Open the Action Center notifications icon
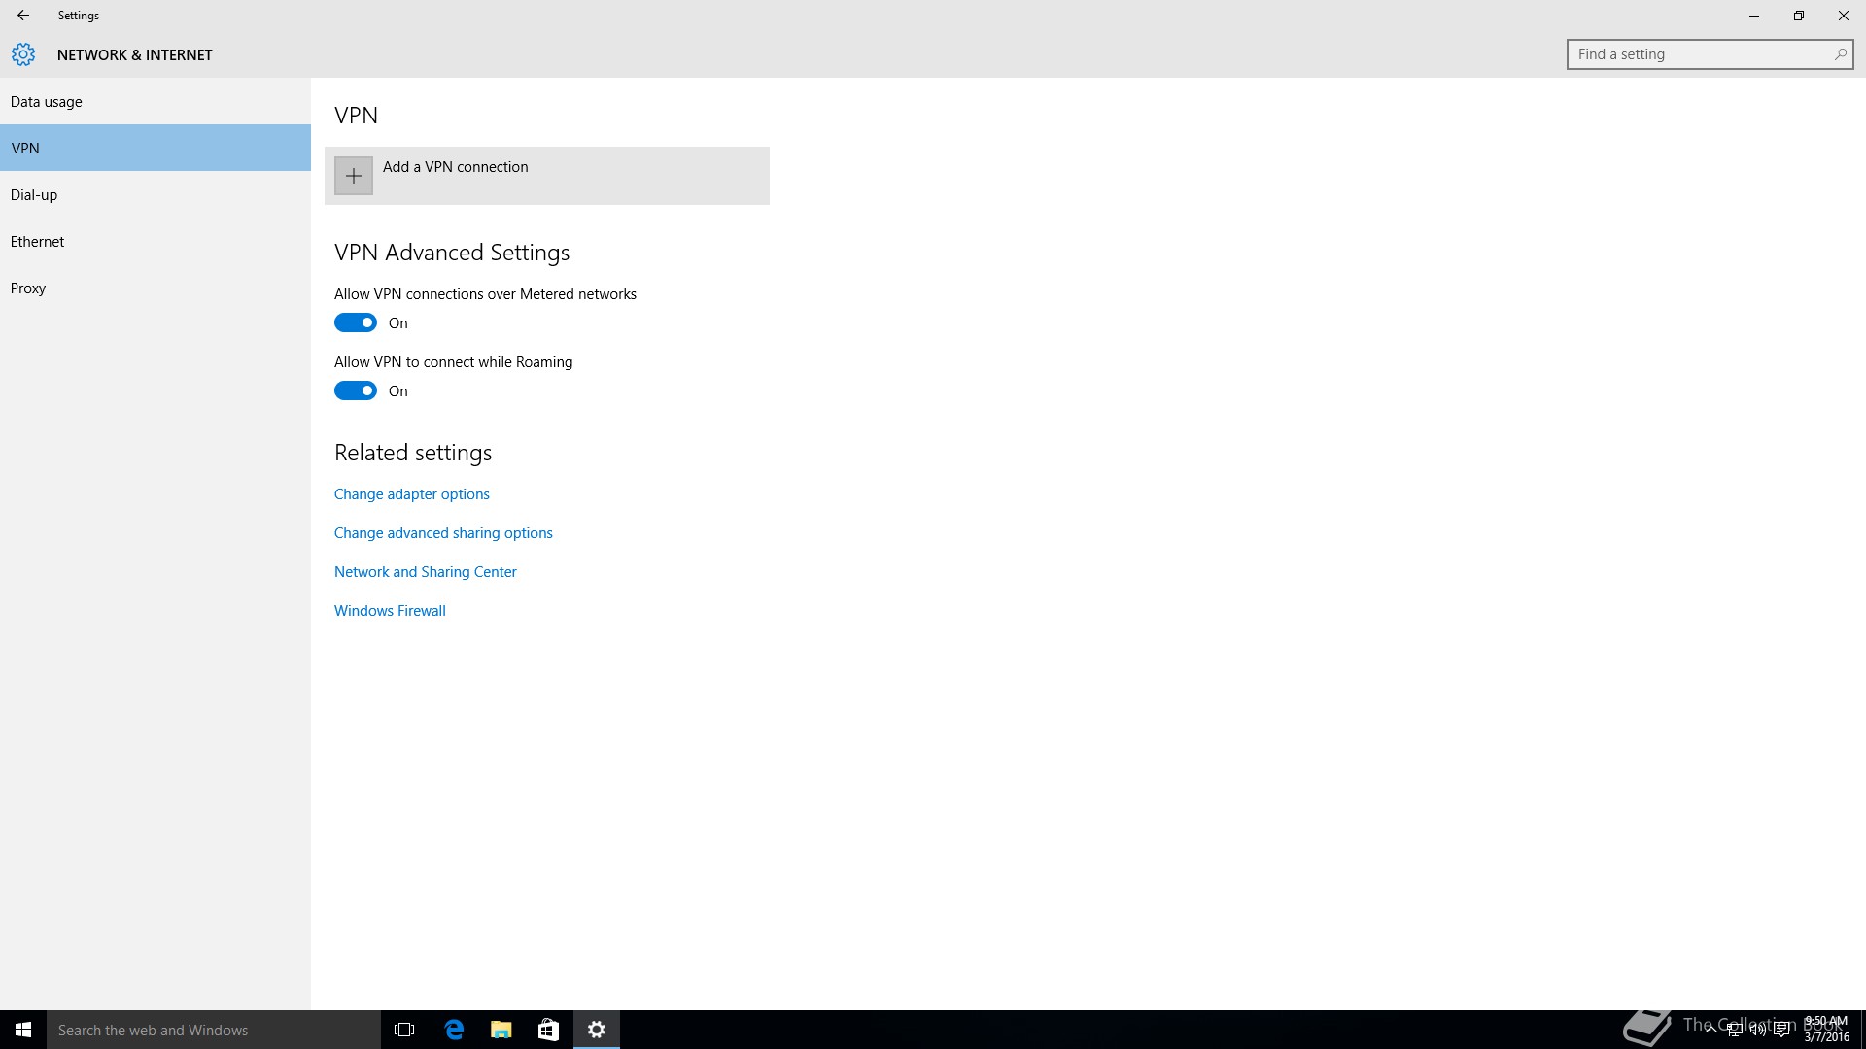 tap(1781, 1031)
